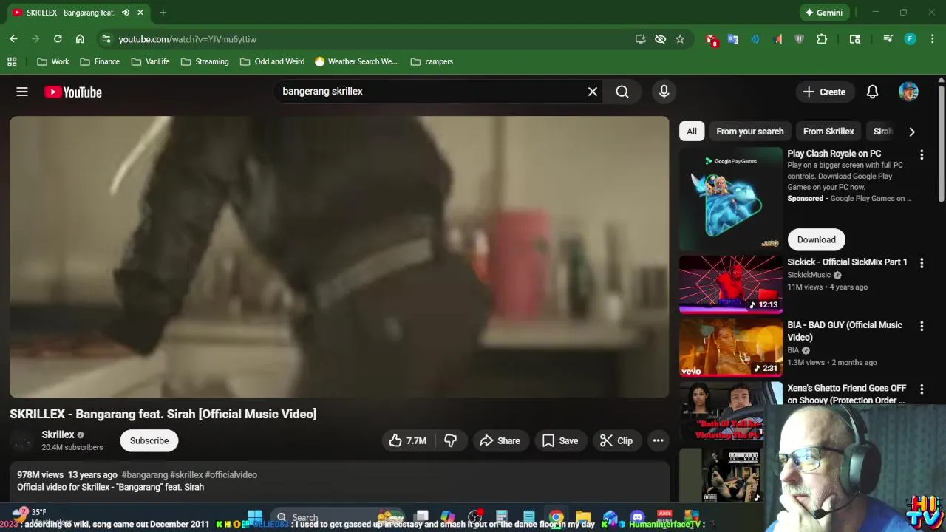Click the playing video frame
Viewport: 946px width, 532px height.
tap(339, 256)
